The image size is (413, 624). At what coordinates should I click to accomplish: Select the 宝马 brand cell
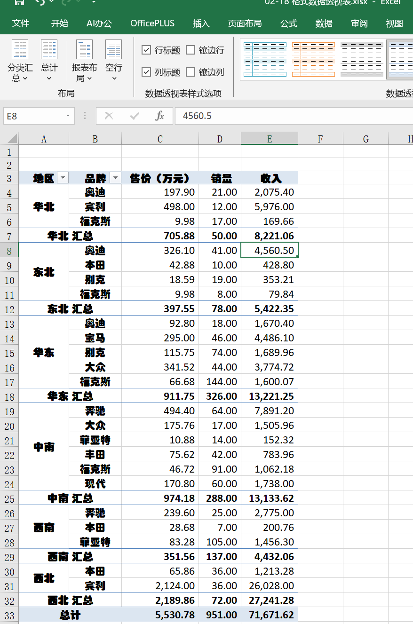[x=95, y=338]
